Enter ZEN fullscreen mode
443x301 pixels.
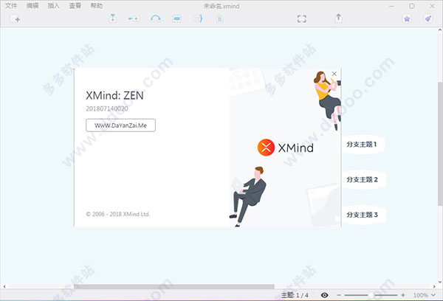[302, 19]
